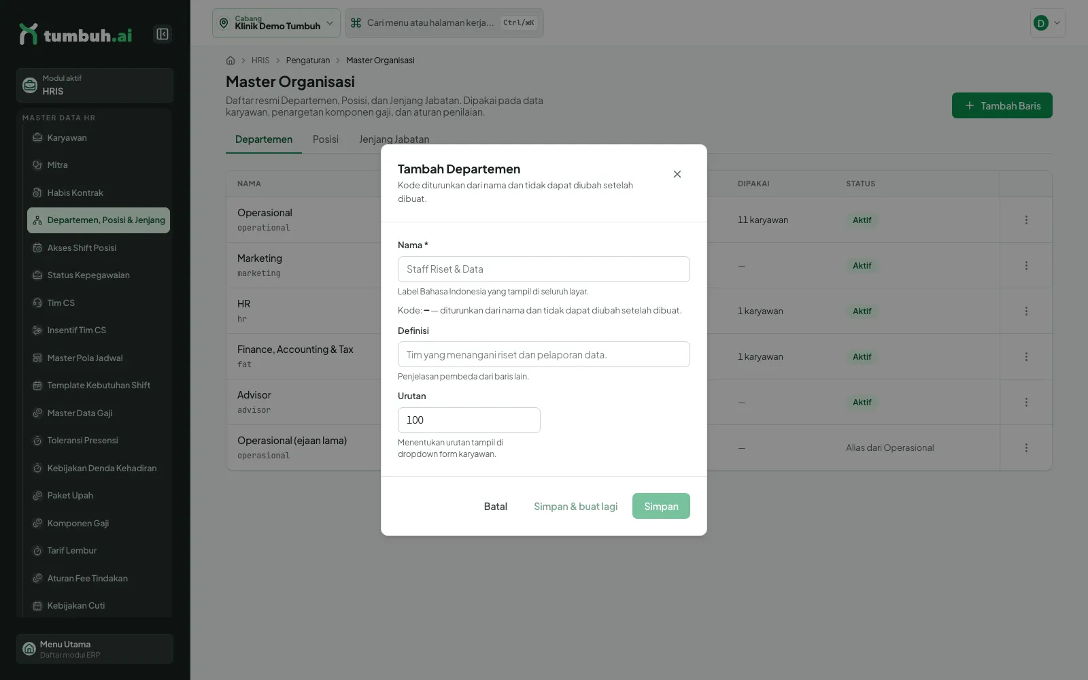Switch to the Jenjang Jabatan tab
1088x680 pixels.
tap(394, 139)
